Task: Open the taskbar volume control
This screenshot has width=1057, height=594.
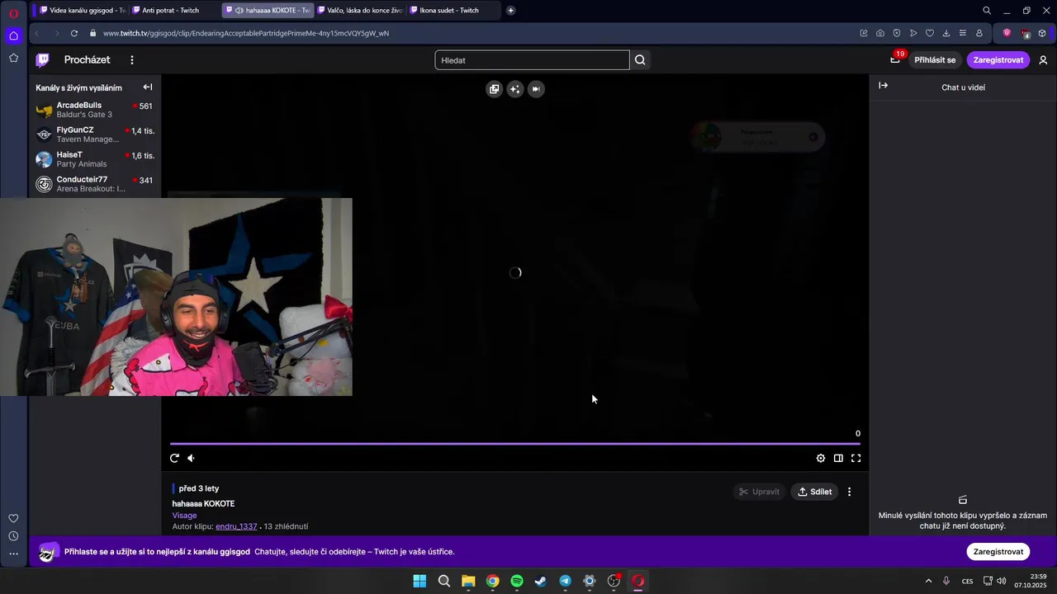Action: tap(1002, 581)
